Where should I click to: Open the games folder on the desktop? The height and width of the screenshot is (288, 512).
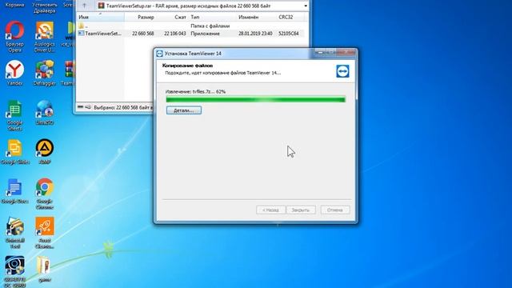pos(45,270)
